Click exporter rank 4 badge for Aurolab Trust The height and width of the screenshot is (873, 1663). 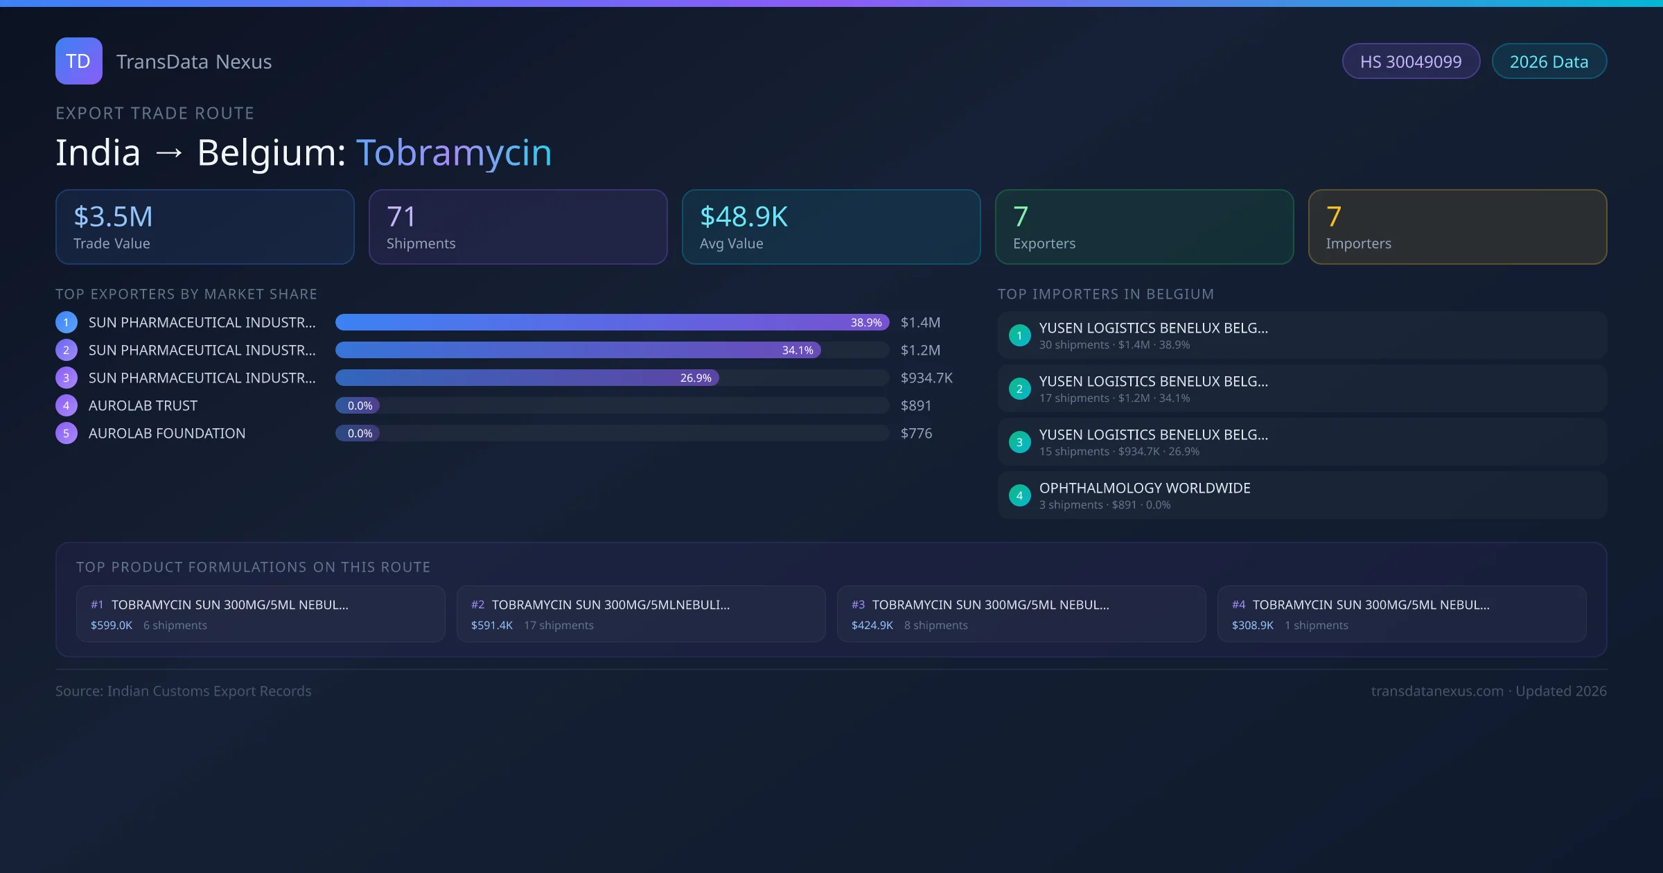coord(66,405)
